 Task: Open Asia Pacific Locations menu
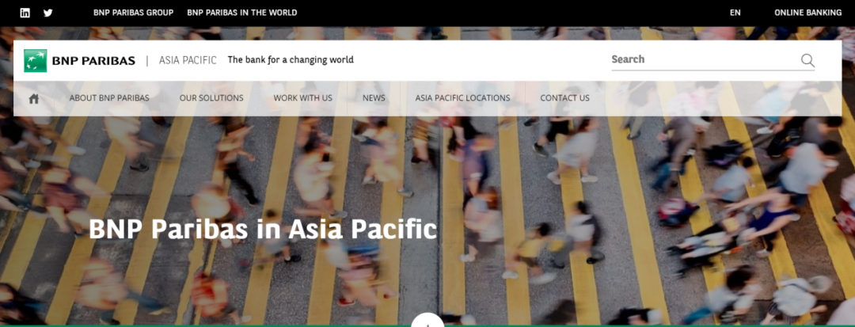462,98
